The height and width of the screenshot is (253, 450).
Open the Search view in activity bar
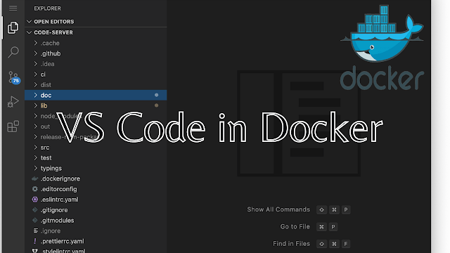13,52
